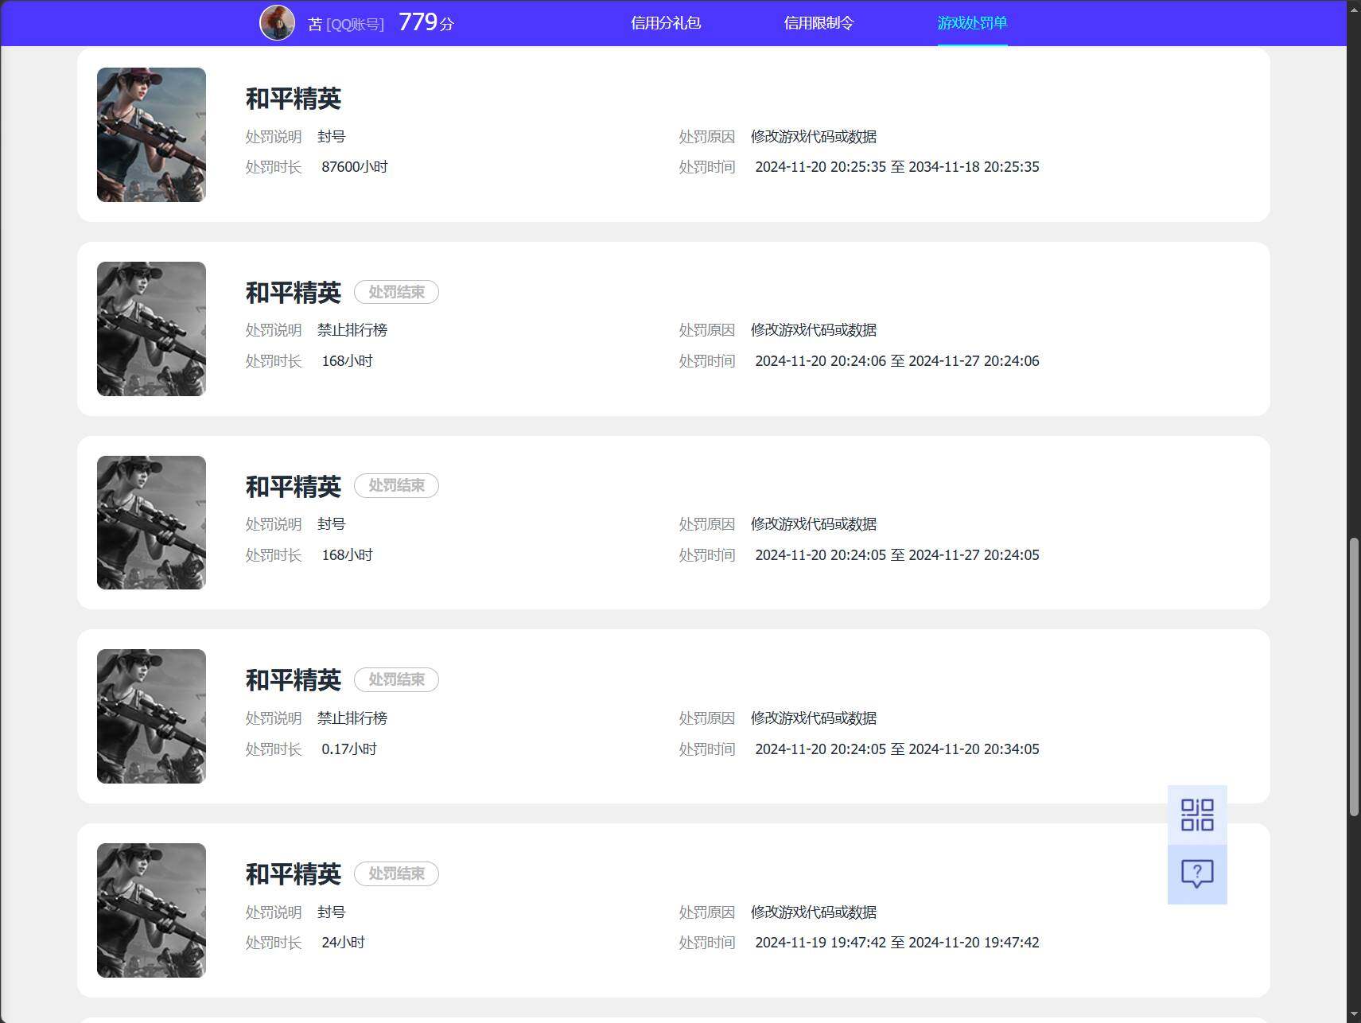Open the QR code floating icon
The image size is (1361, 1023).
(1197, 815)
